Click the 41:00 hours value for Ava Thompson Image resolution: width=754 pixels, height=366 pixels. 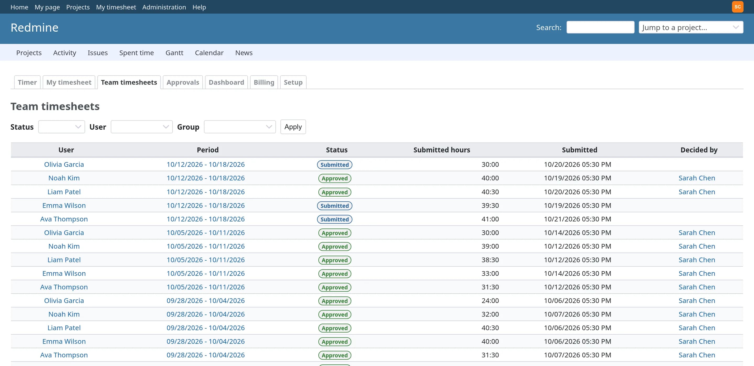pos(490,219)
